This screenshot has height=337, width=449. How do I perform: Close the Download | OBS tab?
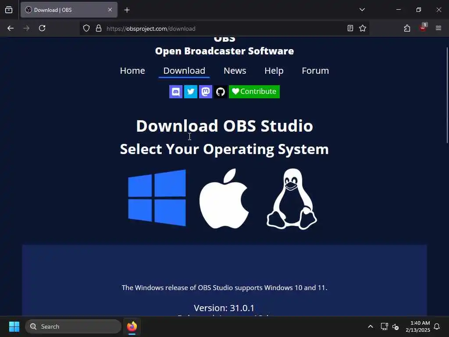point(110,10)
